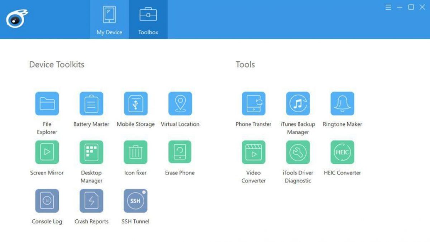Click the "Phone Transfer" label
This screenshot has width=430, height=242.
coord(254,124)
